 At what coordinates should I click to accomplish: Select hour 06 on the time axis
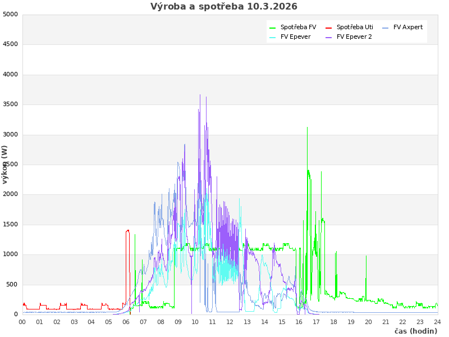[126, 322]
